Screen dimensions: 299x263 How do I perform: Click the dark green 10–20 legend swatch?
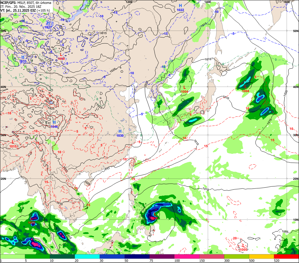click(x=62, y=256)
